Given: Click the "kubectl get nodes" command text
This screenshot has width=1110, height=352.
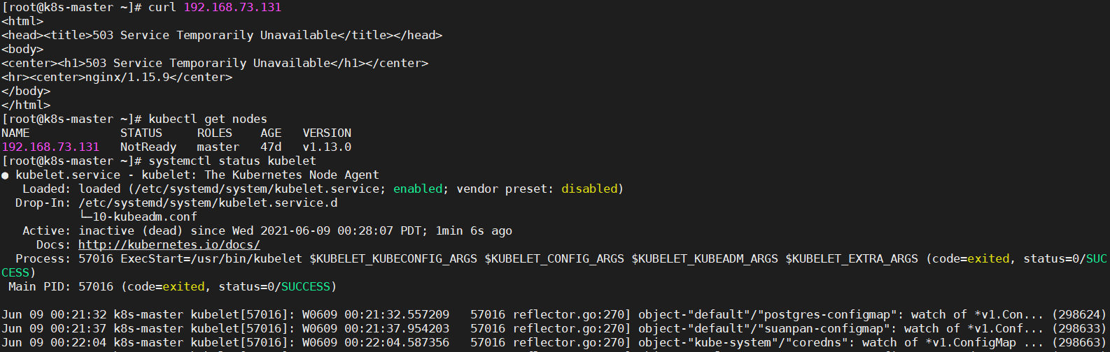Looking at the screenshot, I should tap(207, 119).
